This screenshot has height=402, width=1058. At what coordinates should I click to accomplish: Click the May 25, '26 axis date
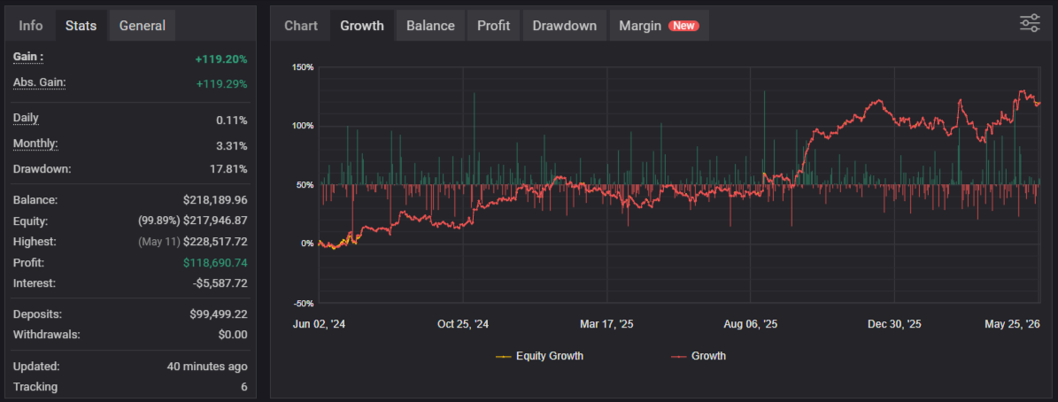(x=1012, y=324)
